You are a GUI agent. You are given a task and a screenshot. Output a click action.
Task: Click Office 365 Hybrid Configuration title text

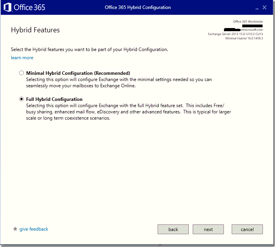(138, 7)
